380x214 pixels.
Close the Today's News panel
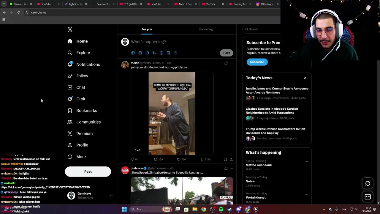[x=305, y=78]
